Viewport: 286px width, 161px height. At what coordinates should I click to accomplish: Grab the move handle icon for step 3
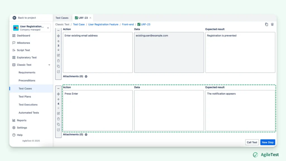point(58,36)
